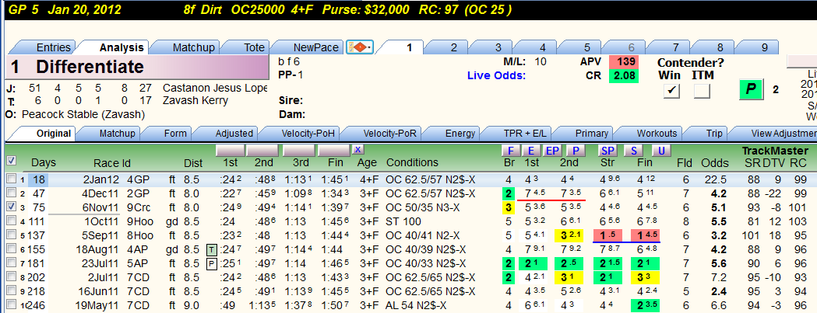The height and width of the screenshot is (313, 817).
Task: Check the row 2 checkbox for 4Dec11
Action: click(10, 193)
